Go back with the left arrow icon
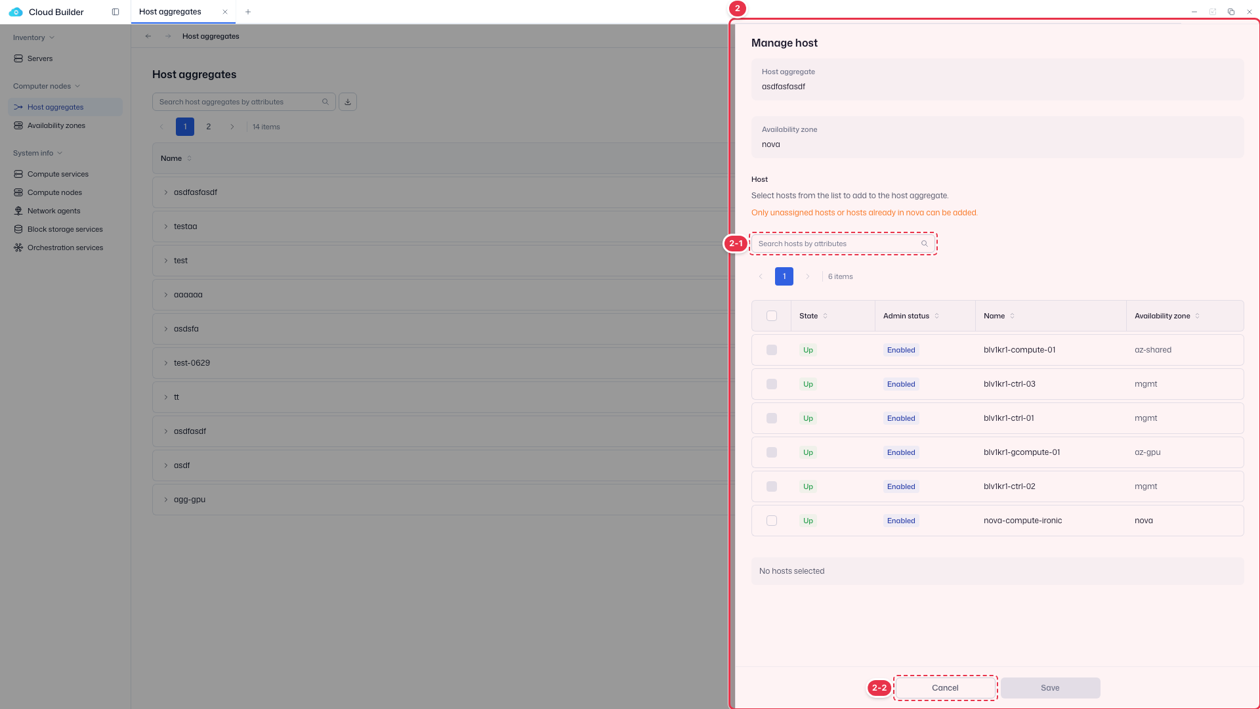The height and width of the screenshot is (709, 1260). 148,36
